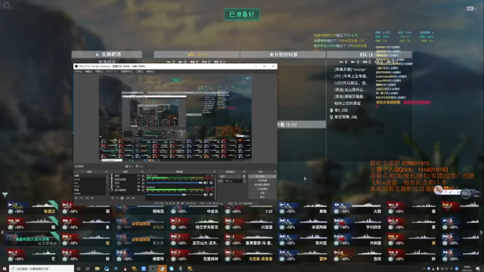
Task: Toggle lock on top OBS source row
Action: (x=143, y=175)
